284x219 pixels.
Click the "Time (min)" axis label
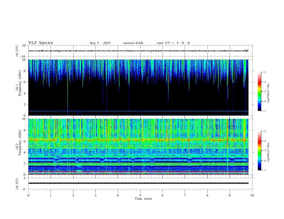(143, 199)
